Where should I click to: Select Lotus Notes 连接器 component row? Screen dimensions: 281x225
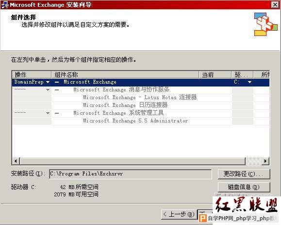(140, 97)
